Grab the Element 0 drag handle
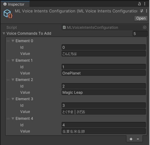This screenshot has height=145, width=150. tap(8, 41)
